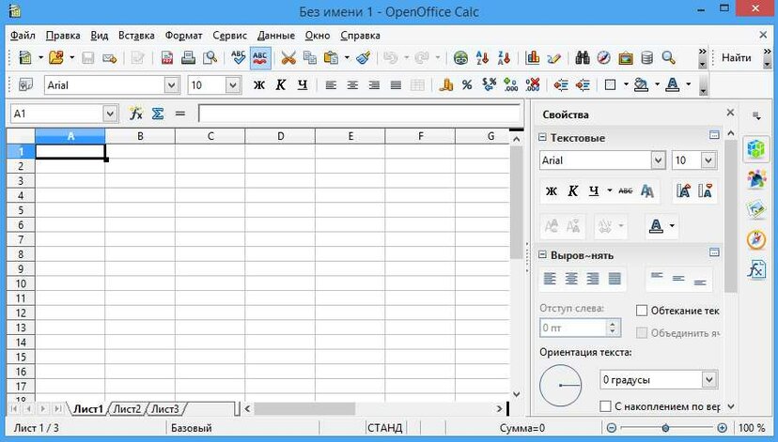Delete decimal place icon
The width and height of the screenshot is (778, 442).
533,85
